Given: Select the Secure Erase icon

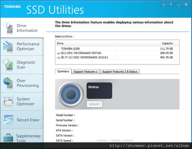Looking at the screenshot, I should [x=8, y=120].
